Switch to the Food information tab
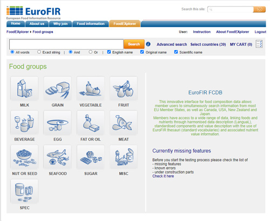 pos(91,24)
